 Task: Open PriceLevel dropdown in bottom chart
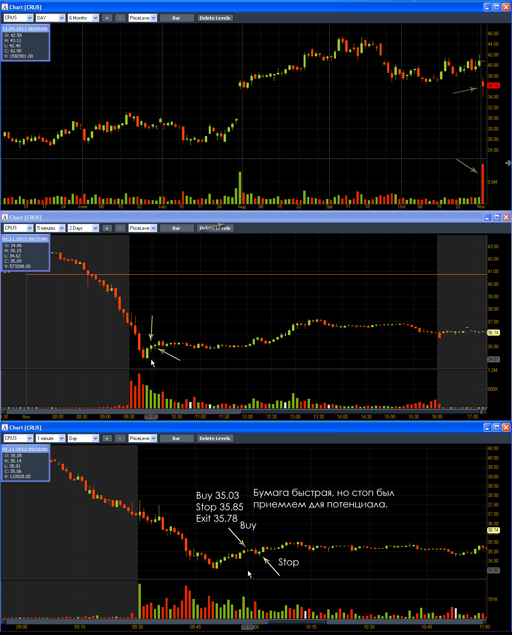[x=142, y=438]
